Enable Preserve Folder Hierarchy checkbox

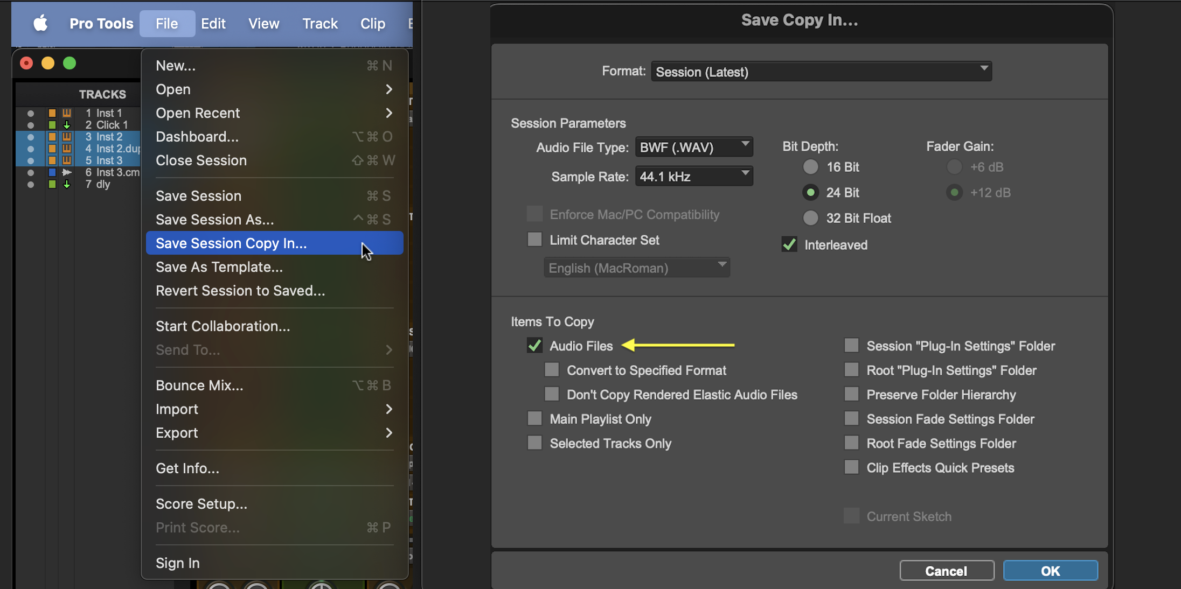tap(851, 394)
